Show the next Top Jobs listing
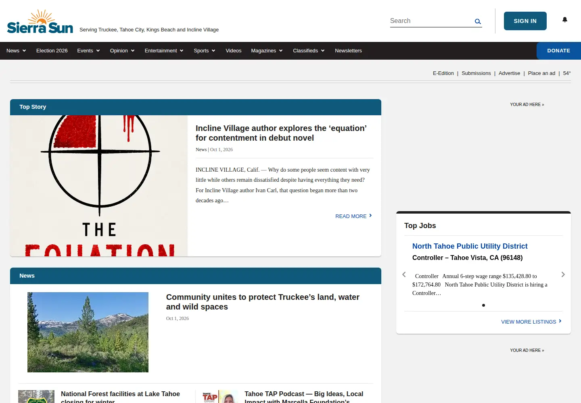581x403 pixels. click(563, 274)
